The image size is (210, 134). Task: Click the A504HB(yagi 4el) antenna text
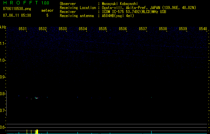point(118,16)
